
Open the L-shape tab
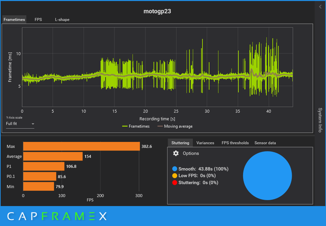(x=62, y=20)
